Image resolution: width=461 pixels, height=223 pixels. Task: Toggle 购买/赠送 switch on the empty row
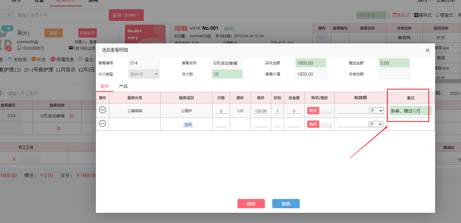click(x=319, y=124)
